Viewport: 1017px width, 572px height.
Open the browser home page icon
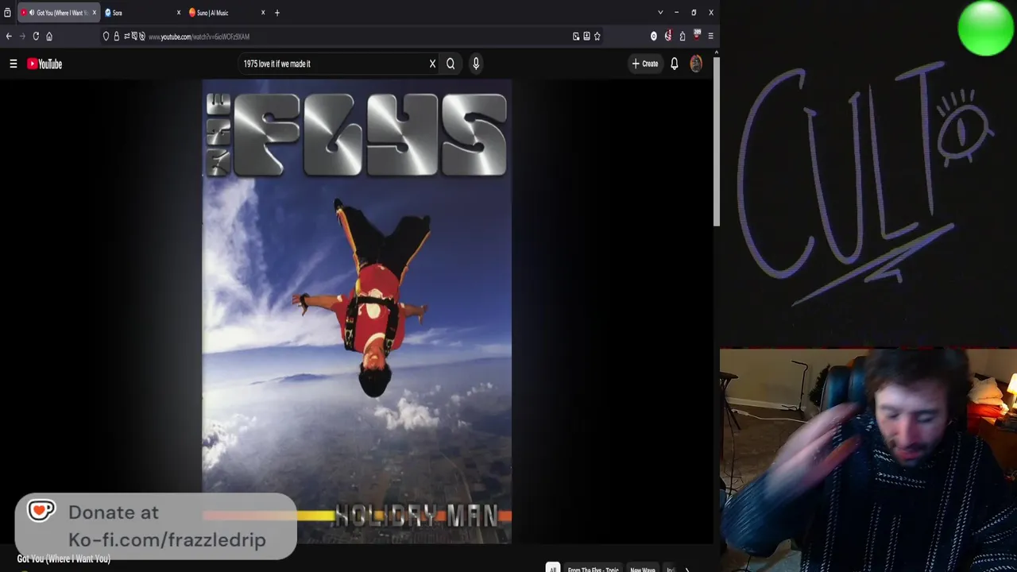coord(49,36)
